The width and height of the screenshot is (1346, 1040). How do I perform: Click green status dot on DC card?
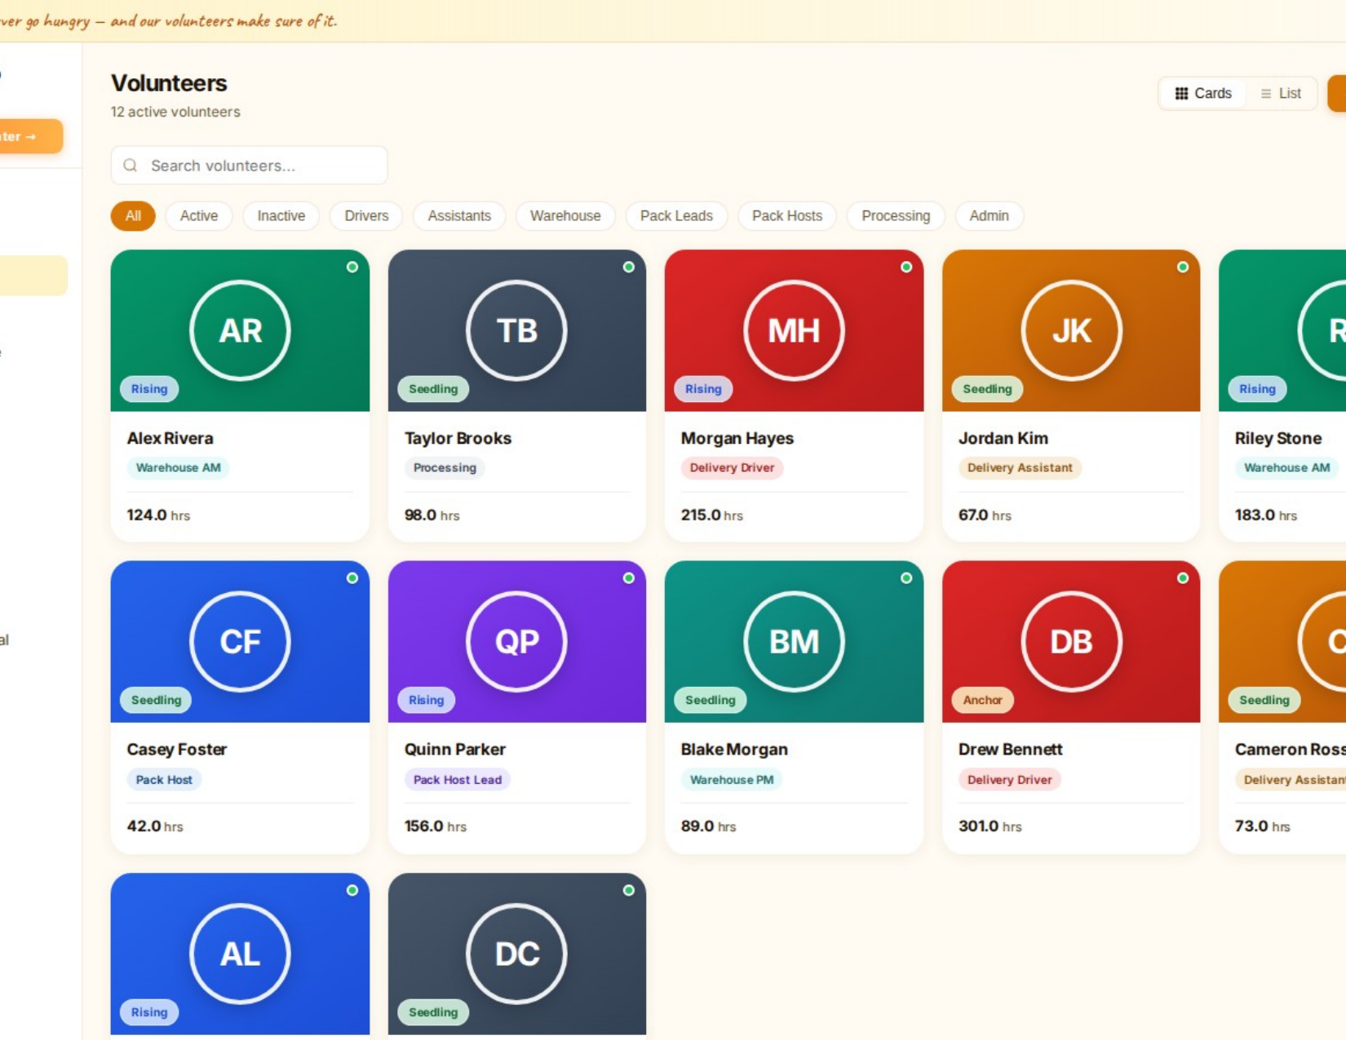tap(629, 890)
